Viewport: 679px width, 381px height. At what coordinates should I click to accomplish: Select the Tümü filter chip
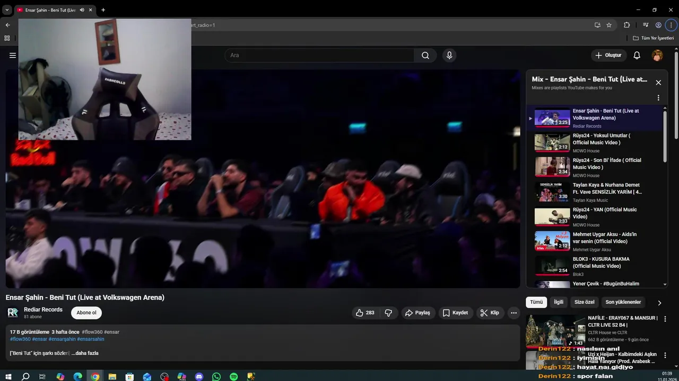click(536, 302)
